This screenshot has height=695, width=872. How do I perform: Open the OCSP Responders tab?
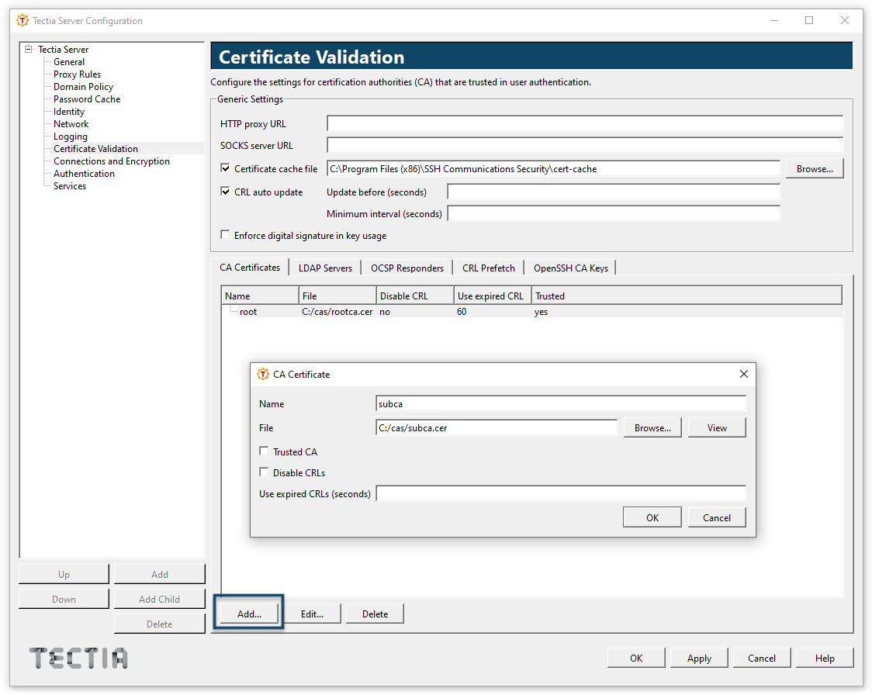click(407, 268)
